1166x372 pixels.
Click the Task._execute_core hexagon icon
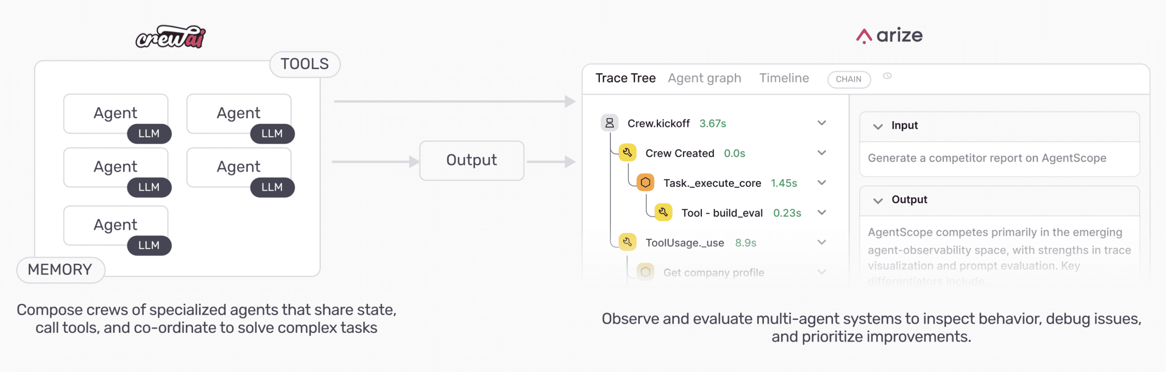645,183
